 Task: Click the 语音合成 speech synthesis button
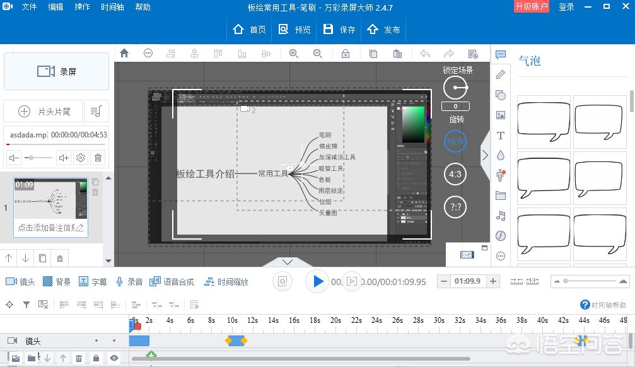coord(172,281)
